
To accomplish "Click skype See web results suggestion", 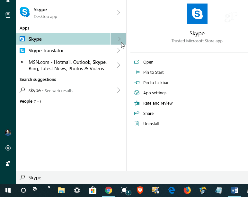I will tap(63, 90).
